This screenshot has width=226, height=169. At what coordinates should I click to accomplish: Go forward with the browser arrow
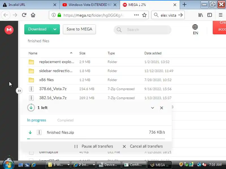tap(15, 15)
